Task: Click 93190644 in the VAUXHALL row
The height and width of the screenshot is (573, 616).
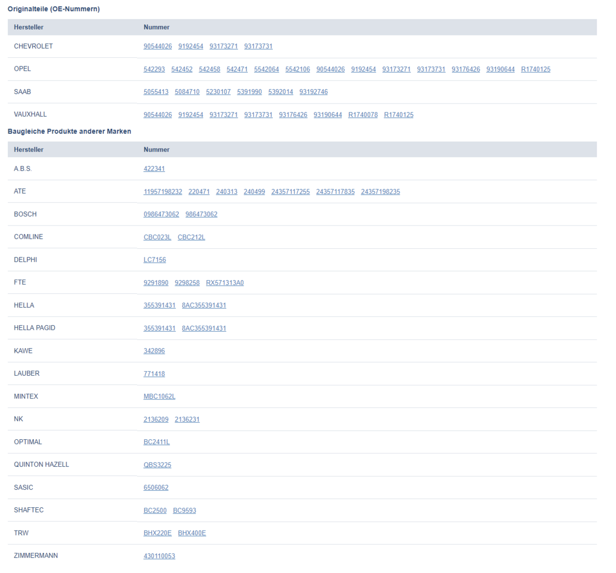Action: pos(328,115)
